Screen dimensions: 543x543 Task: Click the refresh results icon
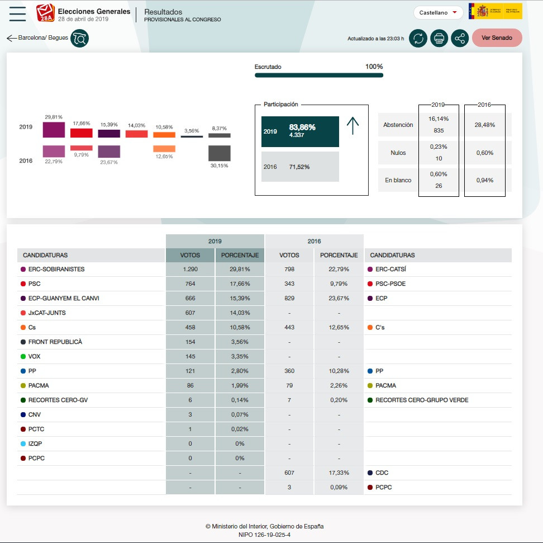[x=418, y=38]
